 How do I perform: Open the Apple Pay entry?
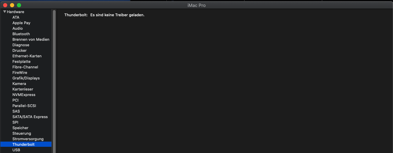[x=21, y=23]
